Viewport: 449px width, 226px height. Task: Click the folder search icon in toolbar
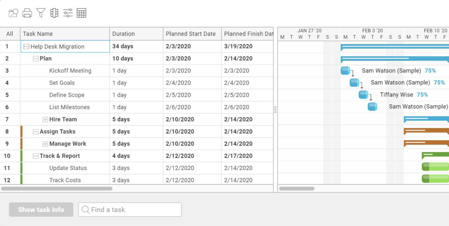13,13
